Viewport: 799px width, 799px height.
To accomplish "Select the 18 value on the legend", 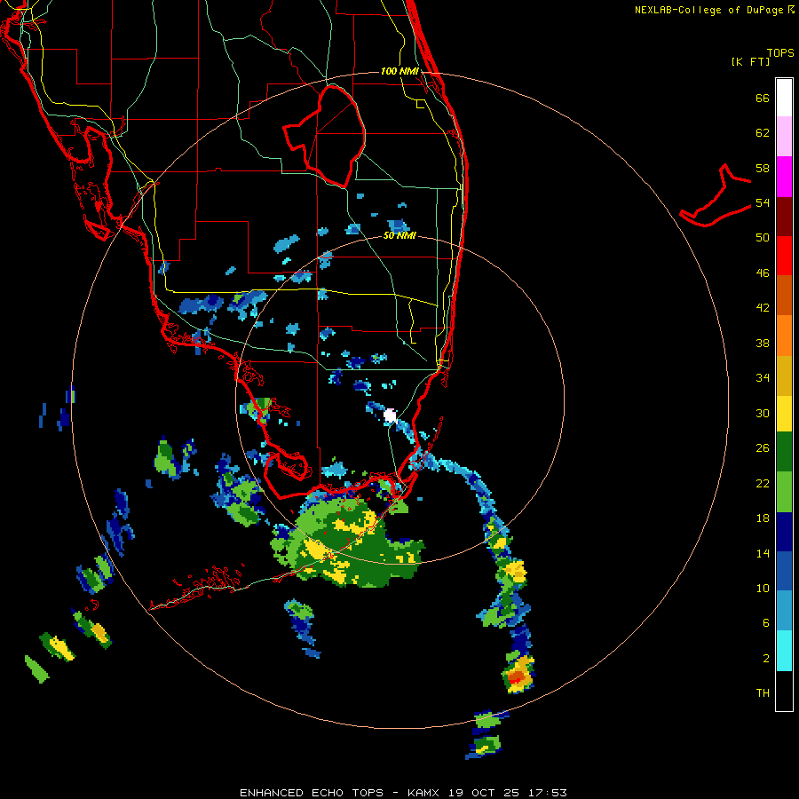I will tap(763, 518).
